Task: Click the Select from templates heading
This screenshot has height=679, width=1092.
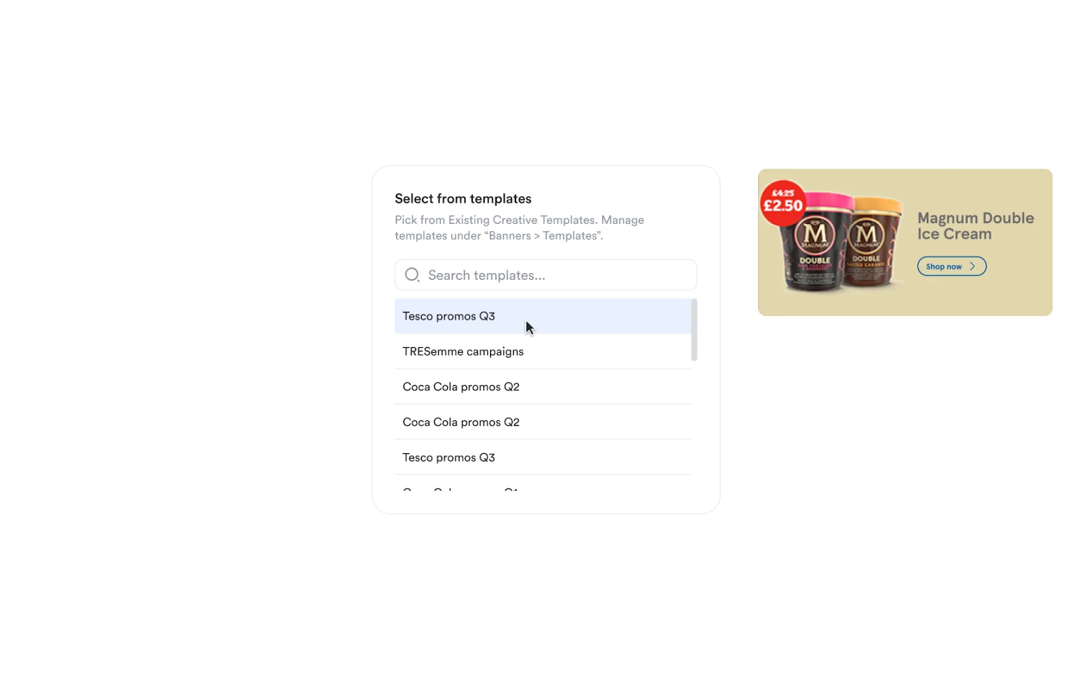Action: (x=463, y=198)
